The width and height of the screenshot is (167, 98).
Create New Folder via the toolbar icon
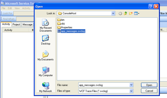click(131, 13)
